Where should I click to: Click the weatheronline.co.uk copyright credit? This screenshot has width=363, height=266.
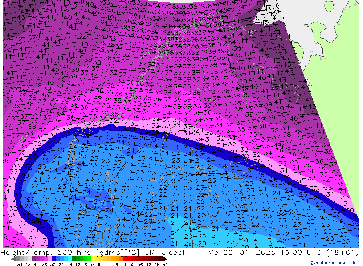click(x=332, y=263)
